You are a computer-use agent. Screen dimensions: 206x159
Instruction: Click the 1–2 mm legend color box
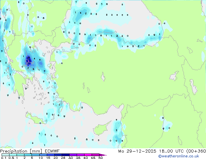tap(20, 155)
